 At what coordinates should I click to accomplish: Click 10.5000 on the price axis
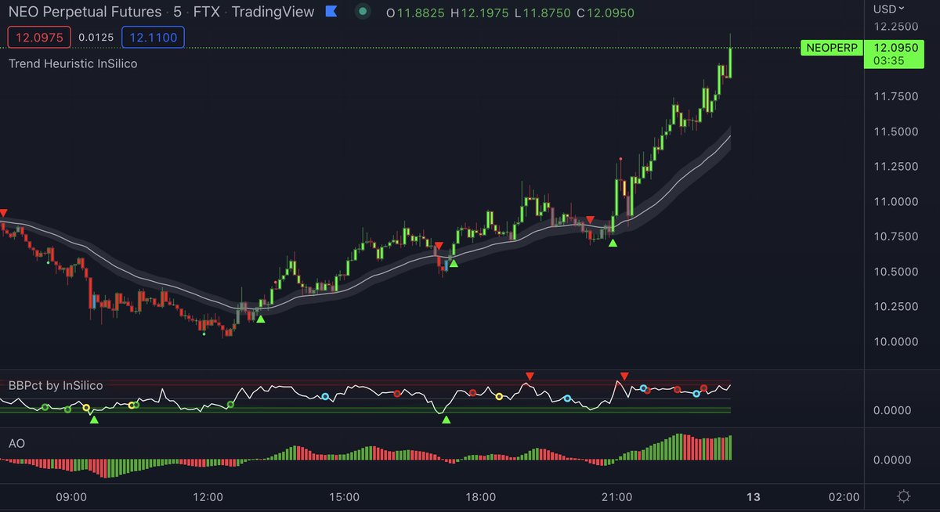pos(897,272)
